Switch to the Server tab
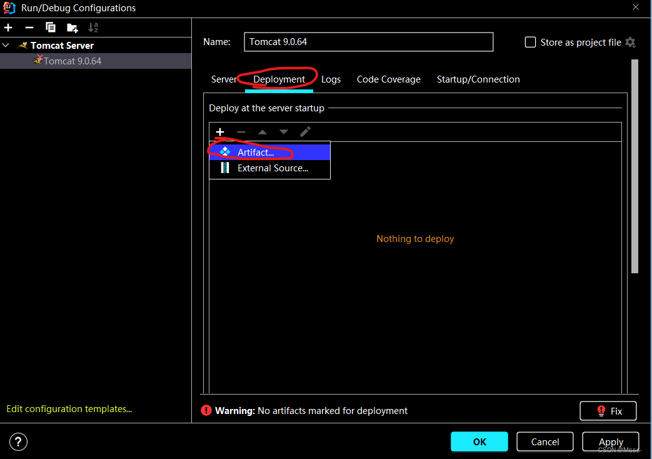This screenshot has height=459, width=652. (x=224, y=79)
